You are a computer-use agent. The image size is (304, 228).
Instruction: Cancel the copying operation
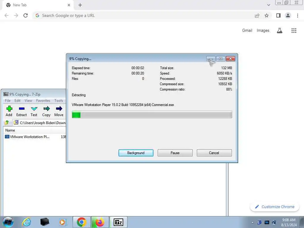(214, 153)
